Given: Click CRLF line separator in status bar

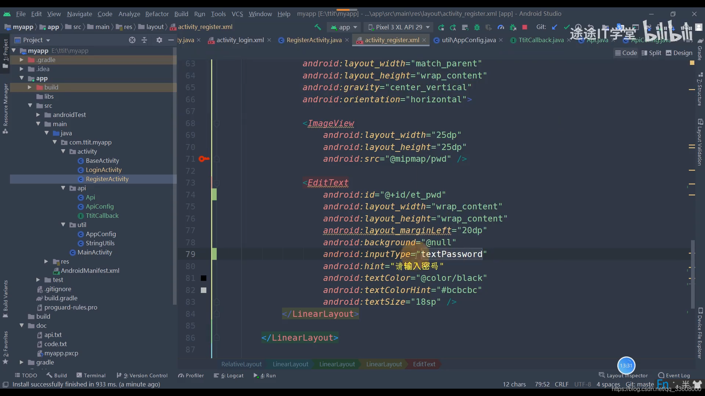Looking at the screenshot, I should tap(561, 384).
